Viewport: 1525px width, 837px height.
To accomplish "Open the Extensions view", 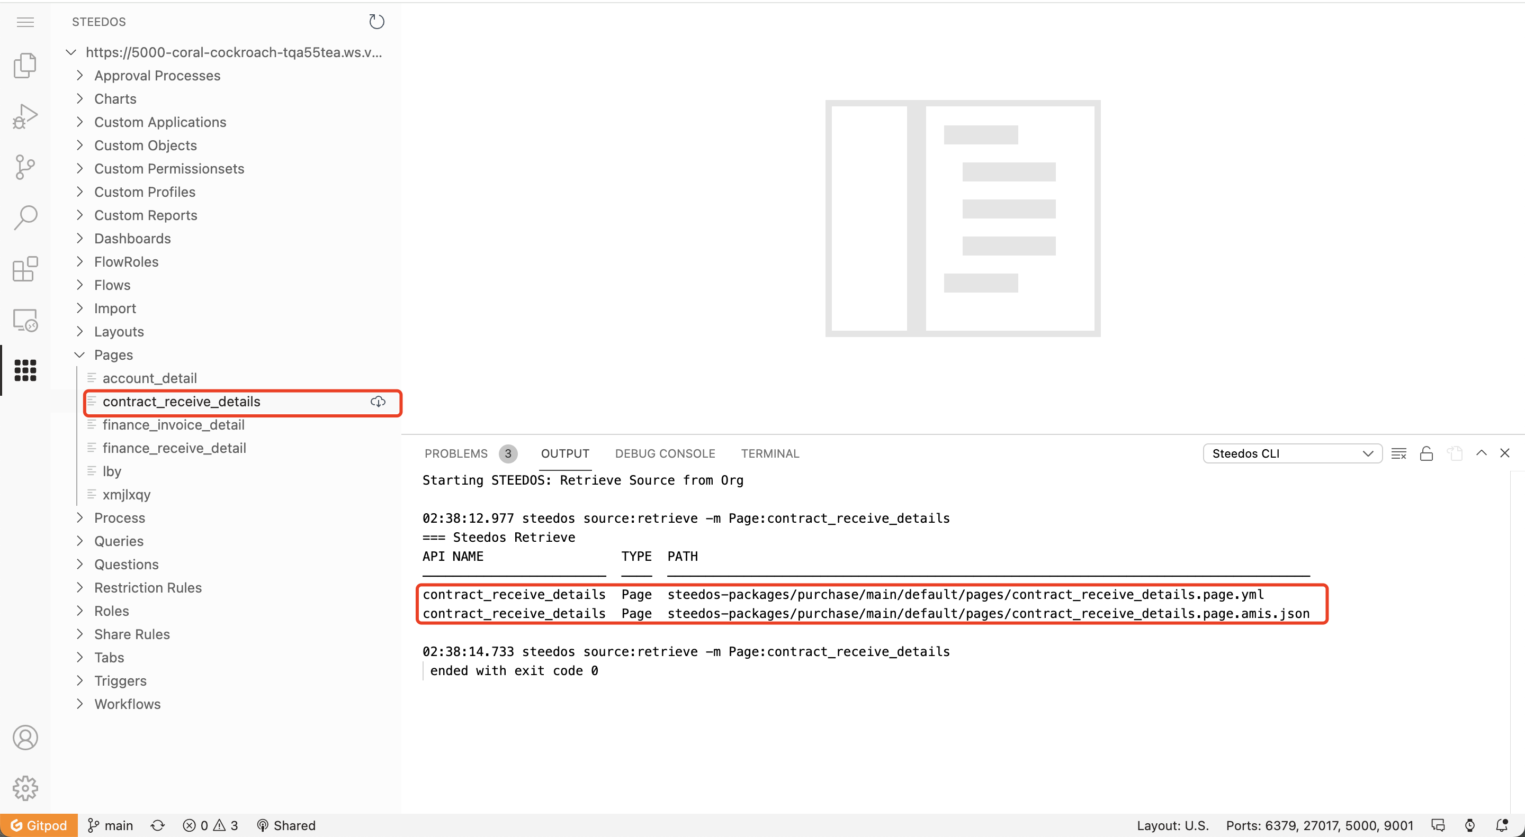I will [x=25, y=269].
